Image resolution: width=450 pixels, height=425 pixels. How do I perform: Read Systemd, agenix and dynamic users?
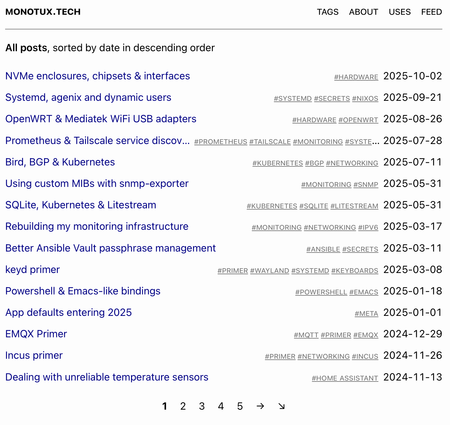[88, 97]
